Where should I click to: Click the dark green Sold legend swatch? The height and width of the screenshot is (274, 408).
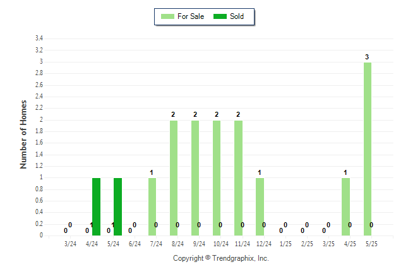(x=220, y=16)
